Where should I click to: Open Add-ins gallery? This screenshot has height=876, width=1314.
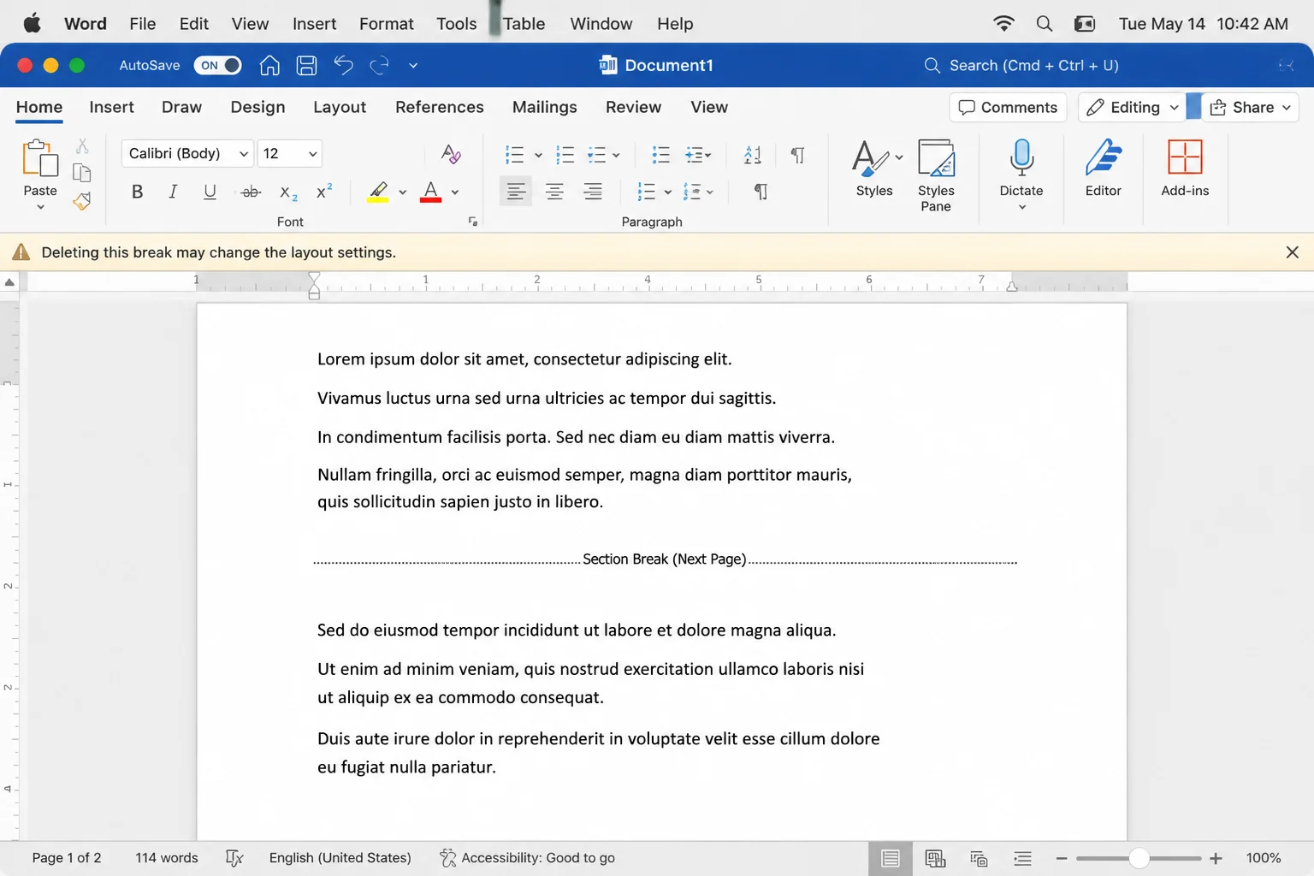click(x=1185, y=169)
